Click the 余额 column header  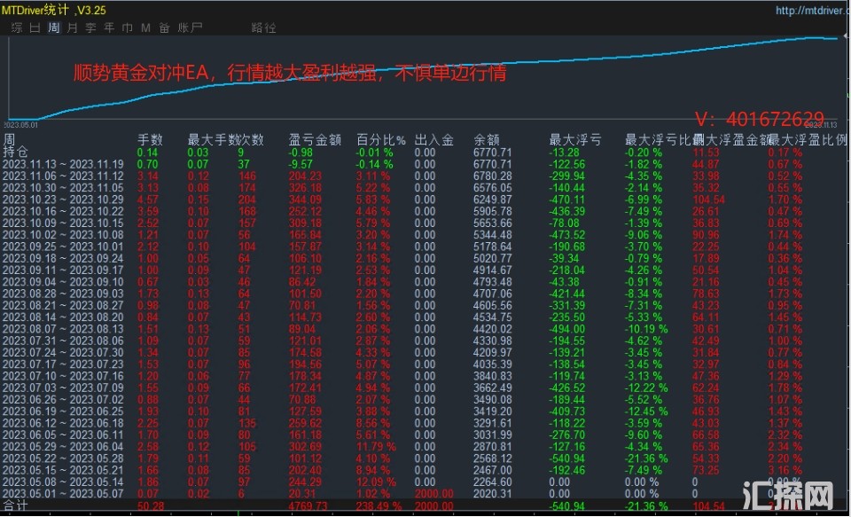click(487, 140)
